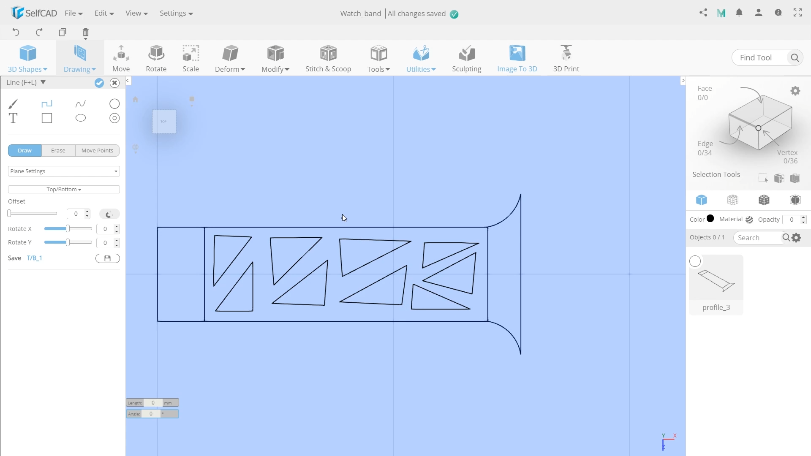Open object list settings gear
This screenshot has width=811, height=456.
(x=797, y=238)
